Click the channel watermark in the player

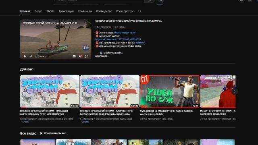click(x=86, y=48)
